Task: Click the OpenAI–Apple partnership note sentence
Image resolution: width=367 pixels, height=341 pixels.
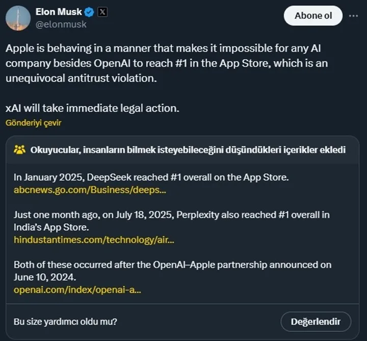Action: coord(172,271)
